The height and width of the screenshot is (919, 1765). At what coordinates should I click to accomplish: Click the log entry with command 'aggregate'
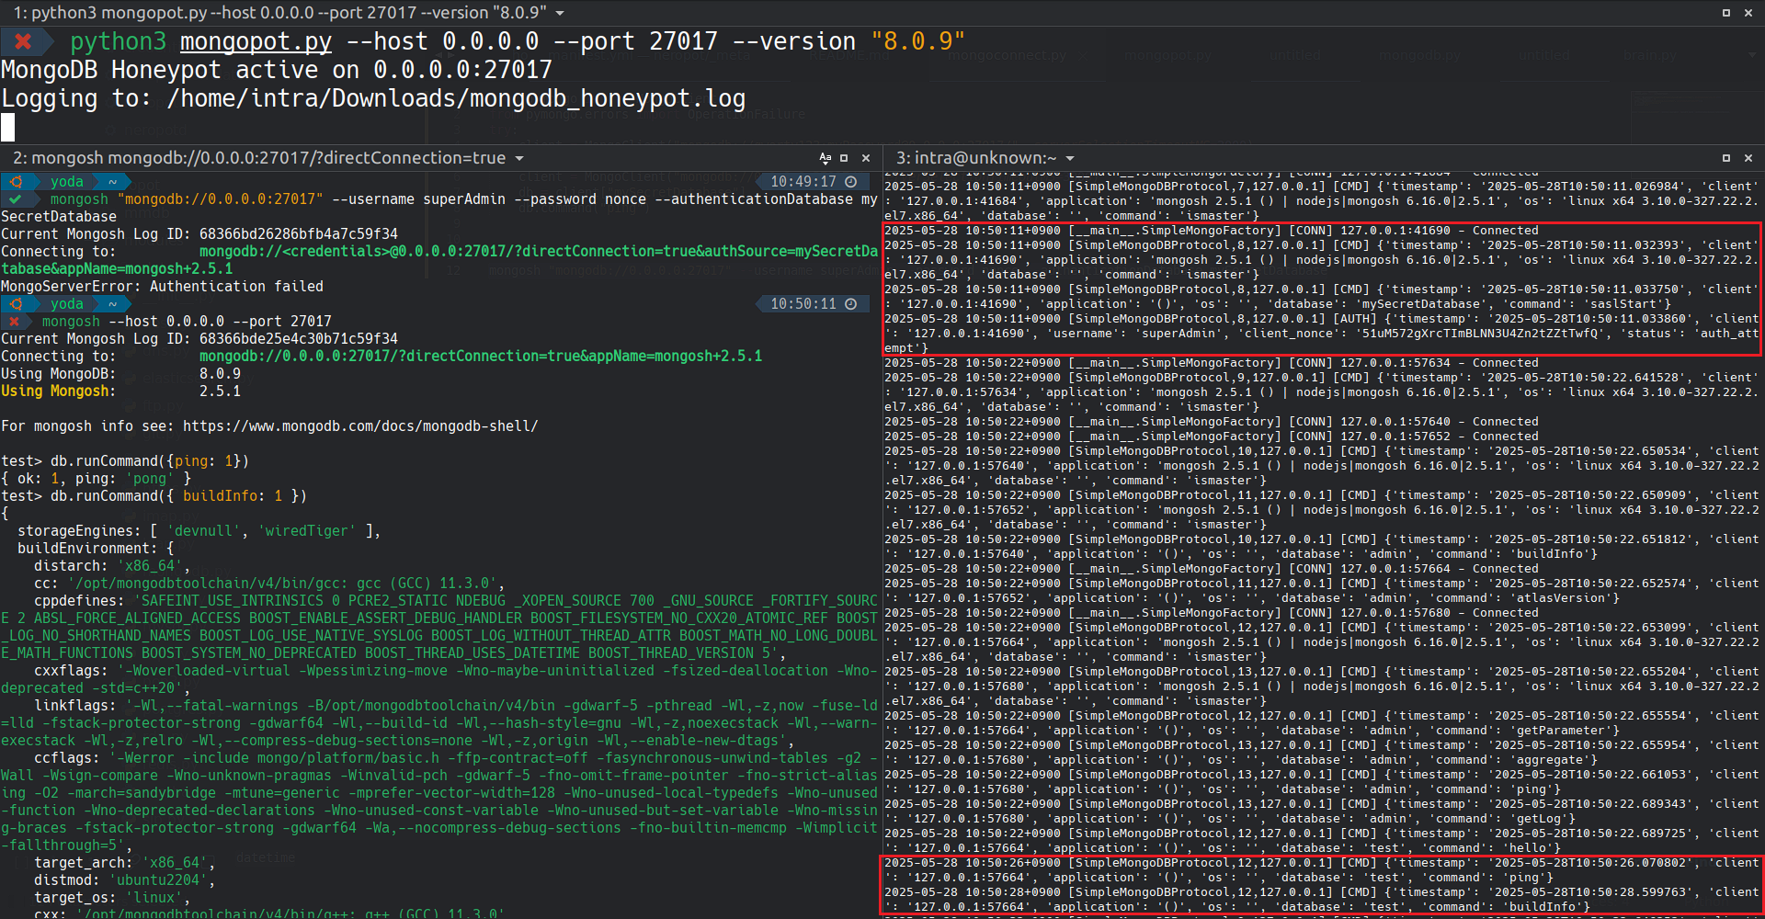(1321, 753)
